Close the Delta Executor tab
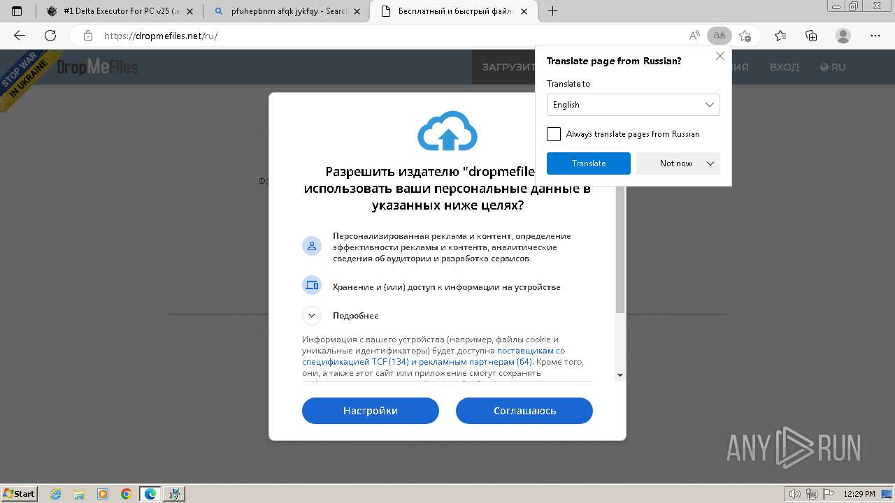Image resolution: width=895 pixels, height=503 pixels. pos(190,11)
